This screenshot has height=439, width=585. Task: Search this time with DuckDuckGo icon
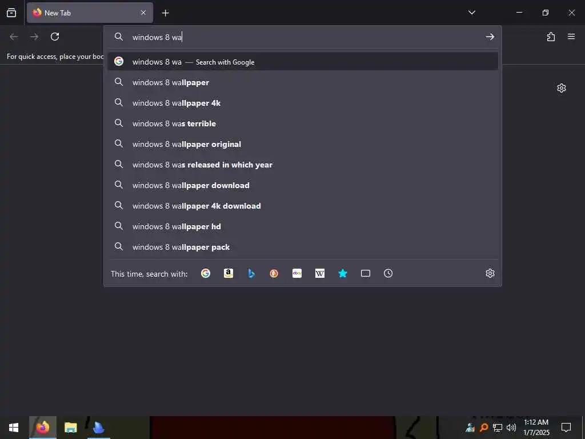click(274, 273)
